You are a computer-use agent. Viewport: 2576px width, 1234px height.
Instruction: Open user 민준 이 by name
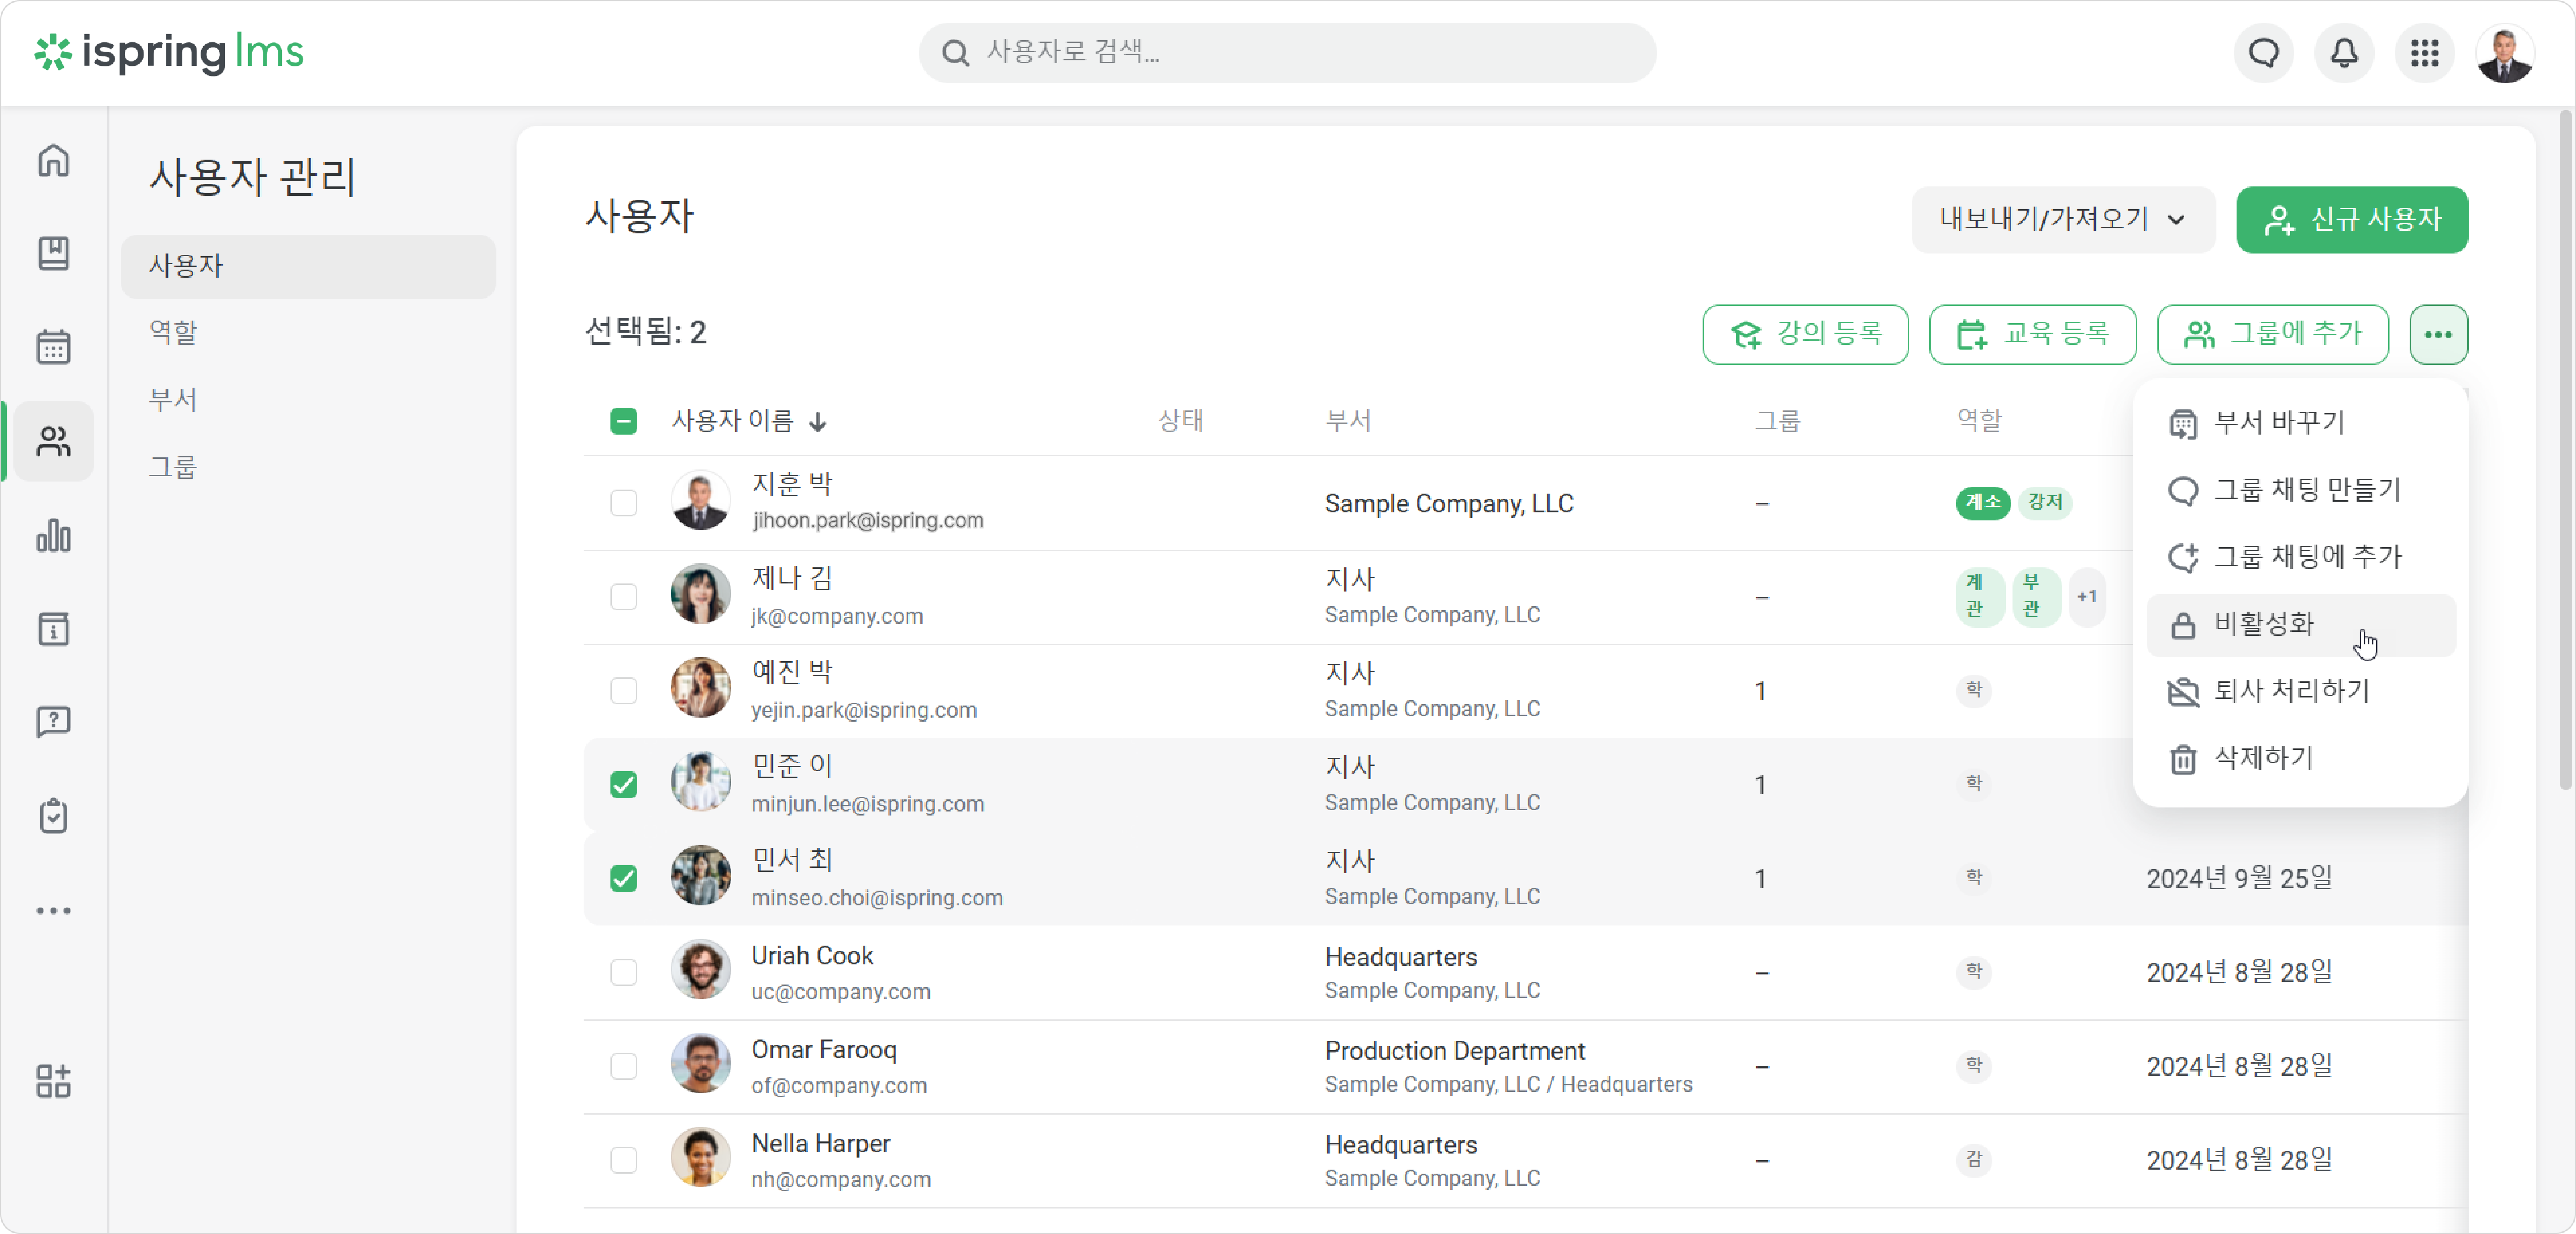[792, 766]
